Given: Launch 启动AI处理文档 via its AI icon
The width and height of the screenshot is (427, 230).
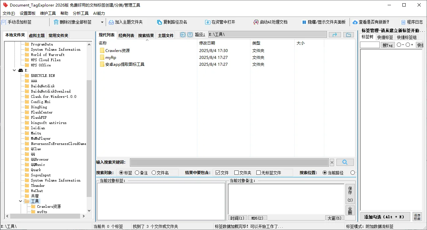Looking at the screenshot, I should [256, 22].
